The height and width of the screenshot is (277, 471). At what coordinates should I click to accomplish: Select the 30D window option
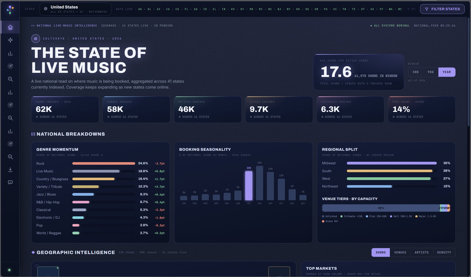[416, 72]
